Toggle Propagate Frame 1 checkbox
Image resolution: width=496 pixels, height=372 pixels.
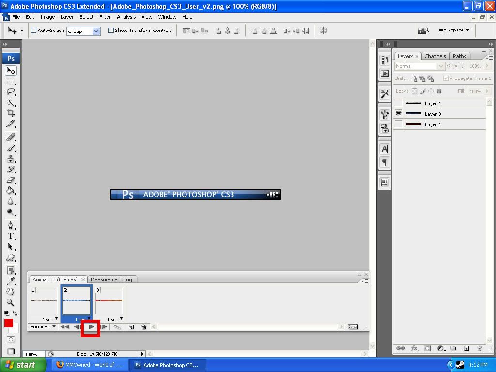[446, 78]
